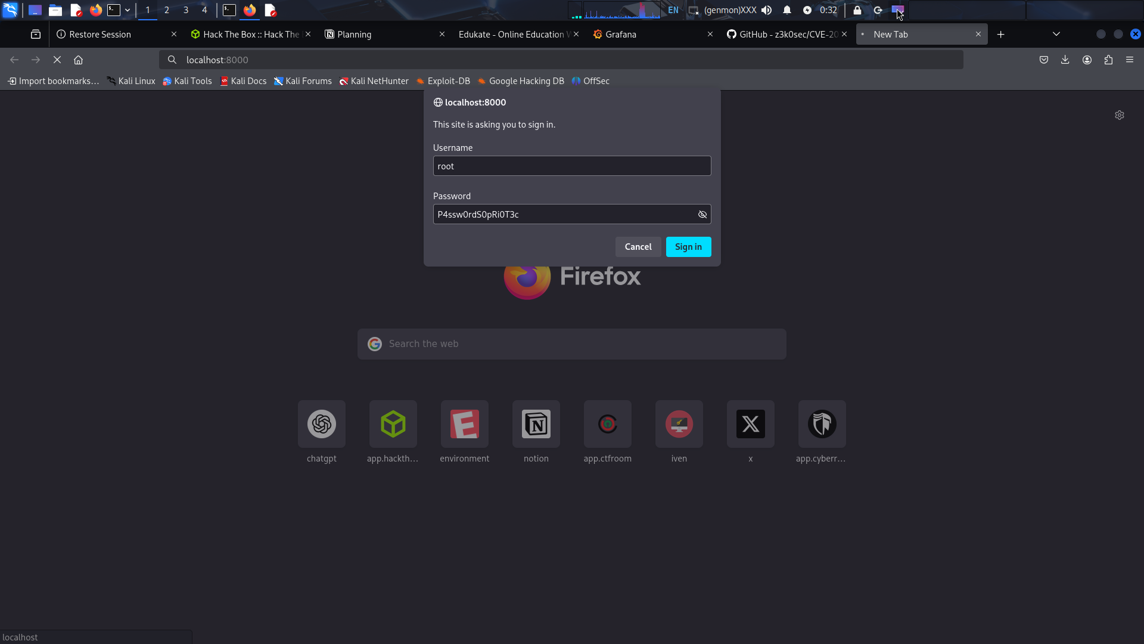Cancel the sign-in dialog
The width and height of the screenshot is (1144, 644).
pyautogui.click(x=638, y=247)
